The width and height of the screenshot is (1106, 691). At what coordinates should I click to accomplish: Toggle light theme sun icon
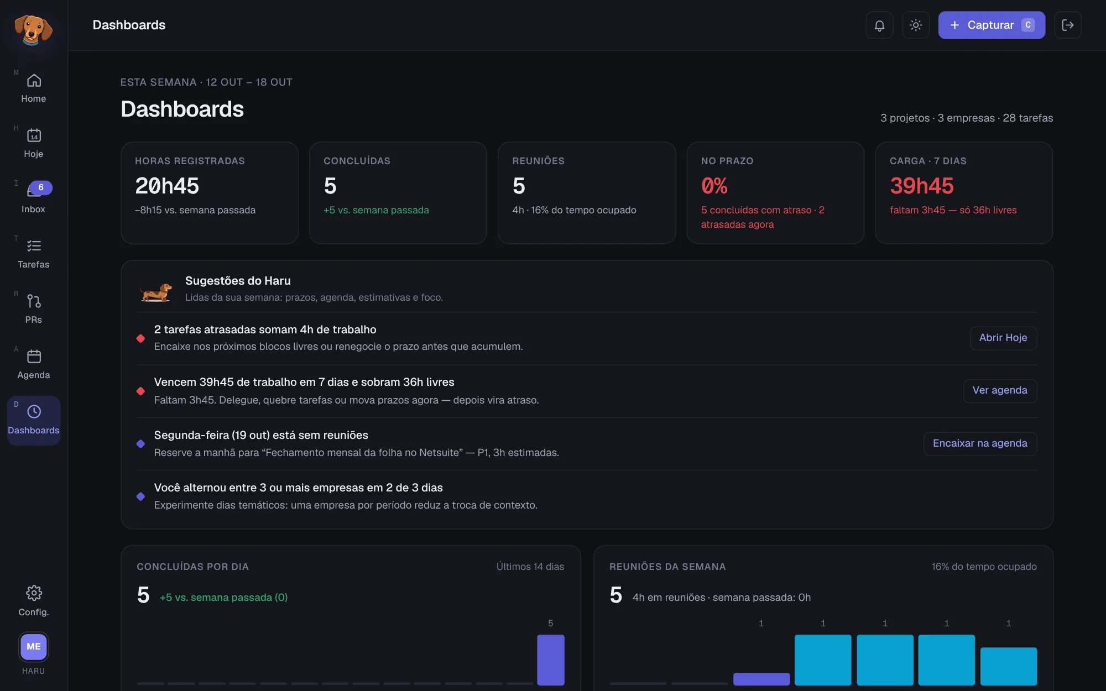(916, 25)
